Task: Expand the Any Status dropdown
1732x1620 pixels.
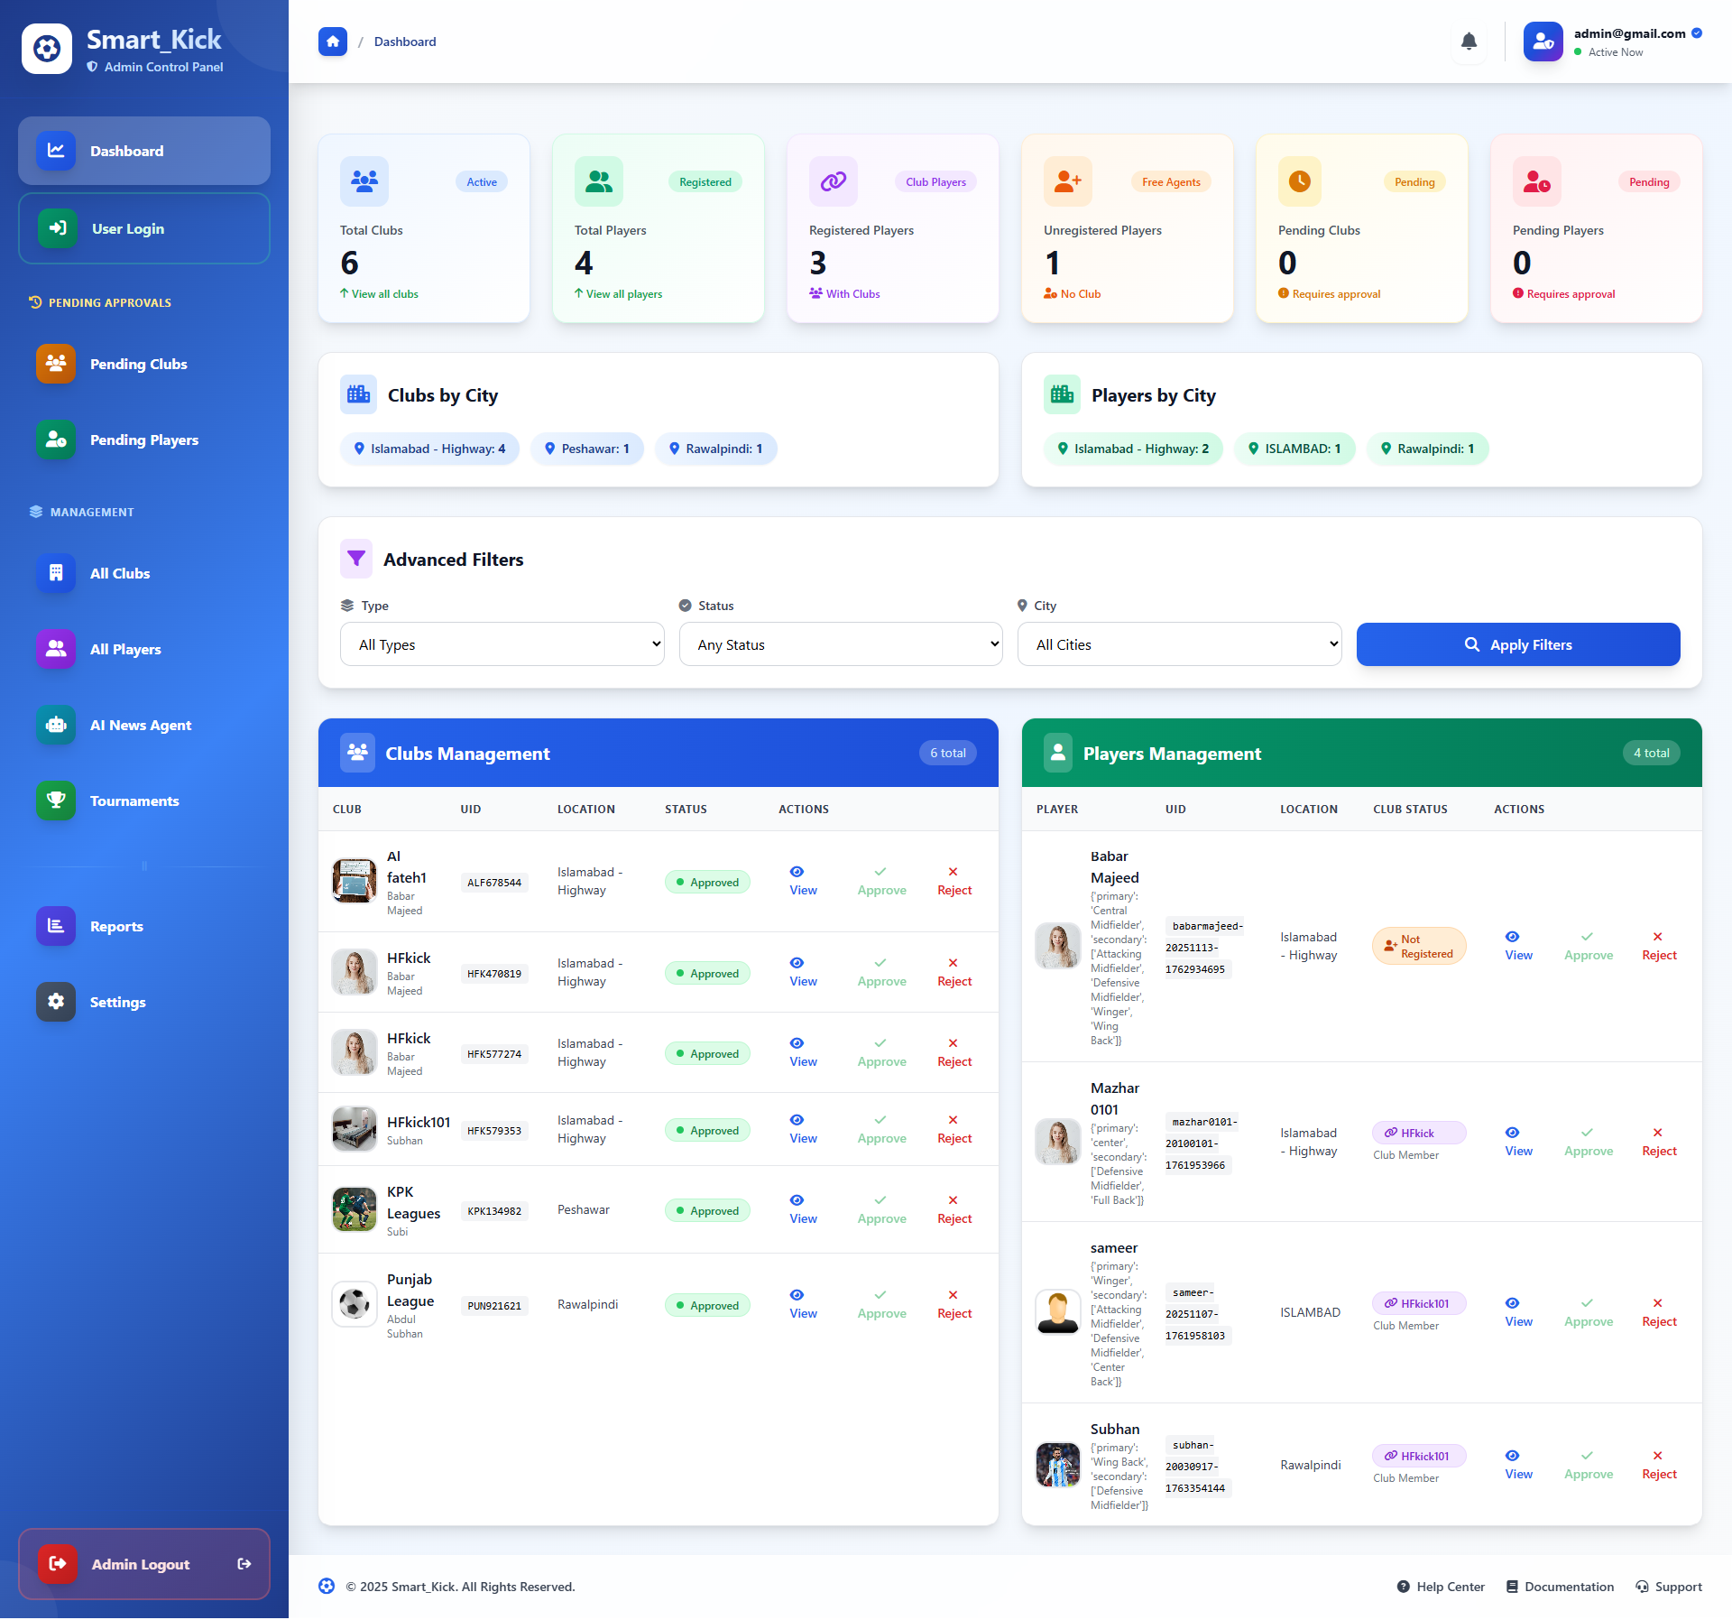Action: (x=840, y=644)
